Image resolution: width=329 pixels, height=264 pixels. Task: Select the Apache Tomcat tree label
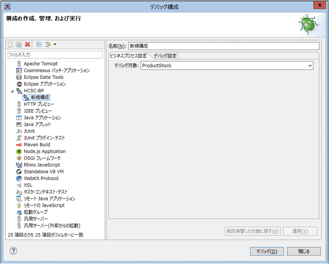pos(41,64)
